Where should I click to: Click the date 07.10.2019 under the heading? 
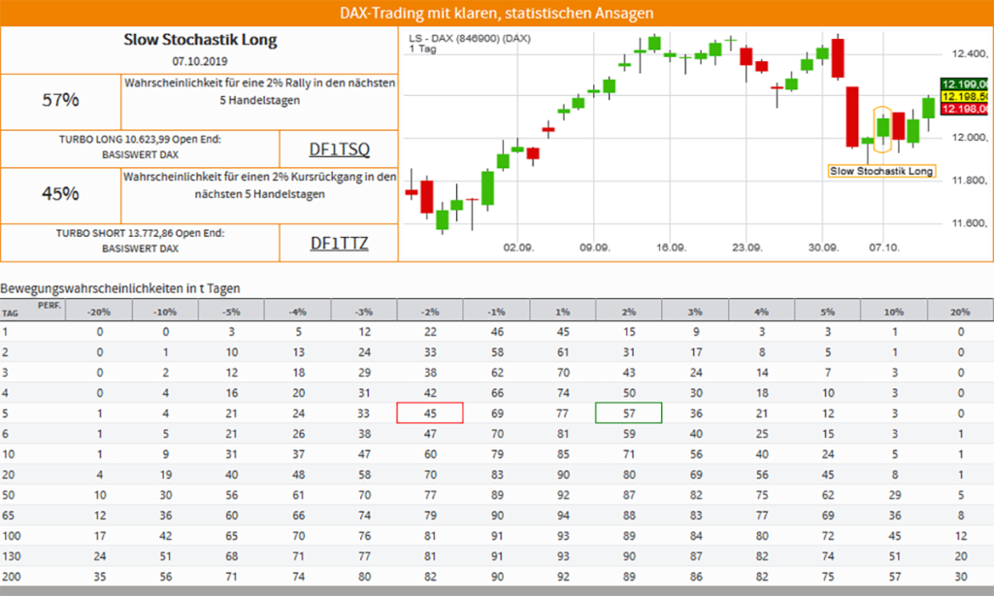pos(200,61)
